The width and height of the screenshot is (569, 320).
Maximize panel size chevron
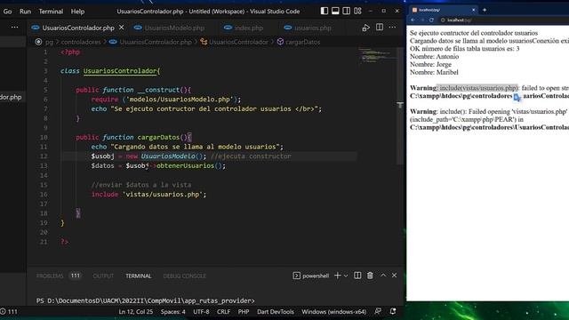pos(383,276)
